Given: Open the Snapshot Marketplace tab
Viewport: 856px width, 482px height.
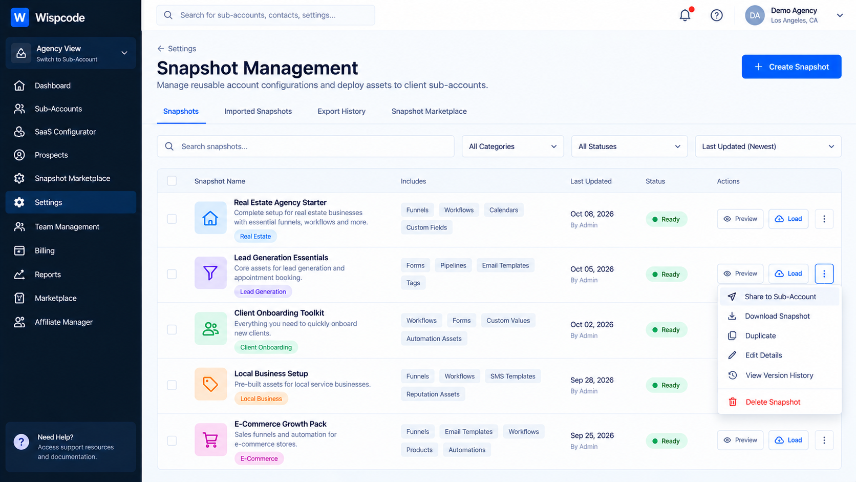Looking at the screenshot, I should tap(429, 111).
